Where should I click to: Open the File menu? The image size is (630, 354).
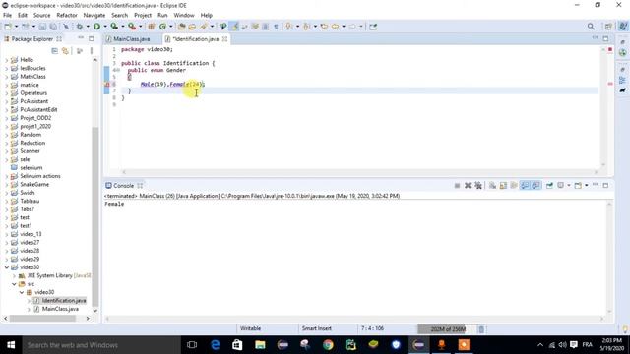7,16
